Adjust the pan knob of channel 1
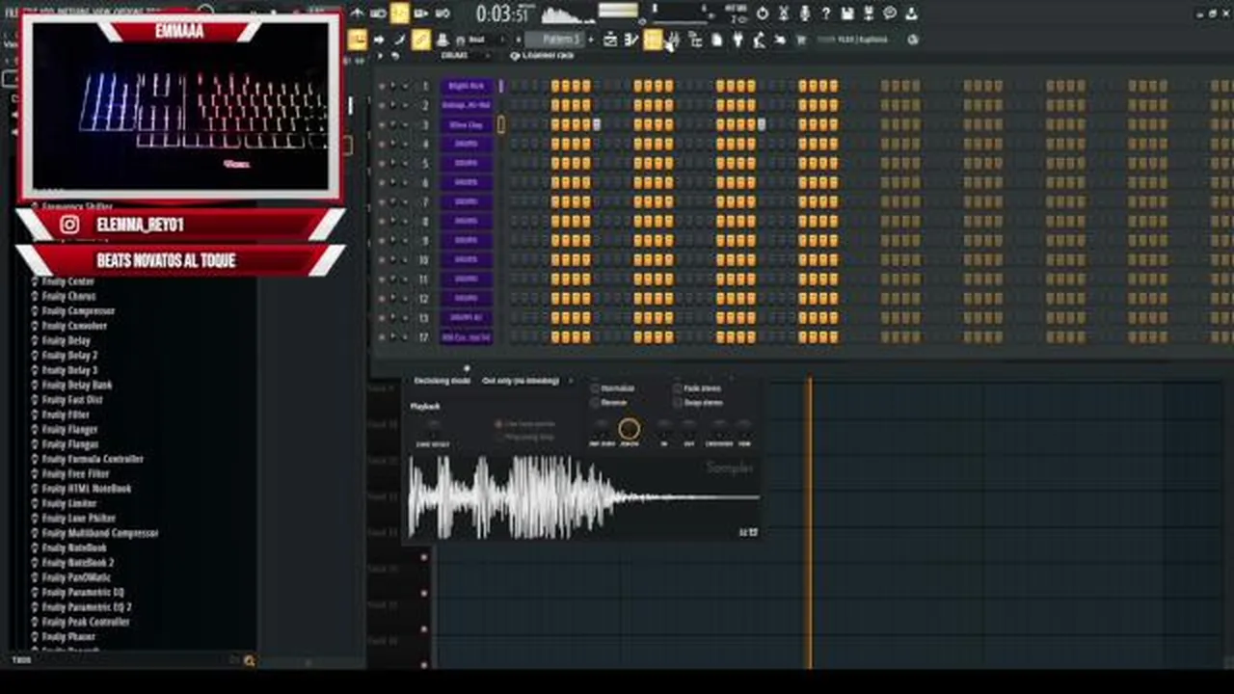The width and height of the screenshot is (1234, 694). (x=393, y=87)
